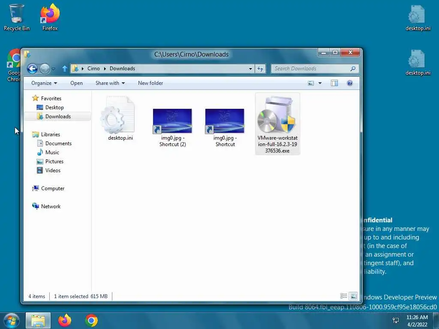Refresh the Downloads folder view
This screenshot has height=329, width=439.
pyautogui.click(x=260, y=69)
